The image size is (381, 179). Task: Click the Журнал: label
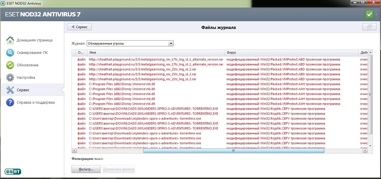pos(78,43)
